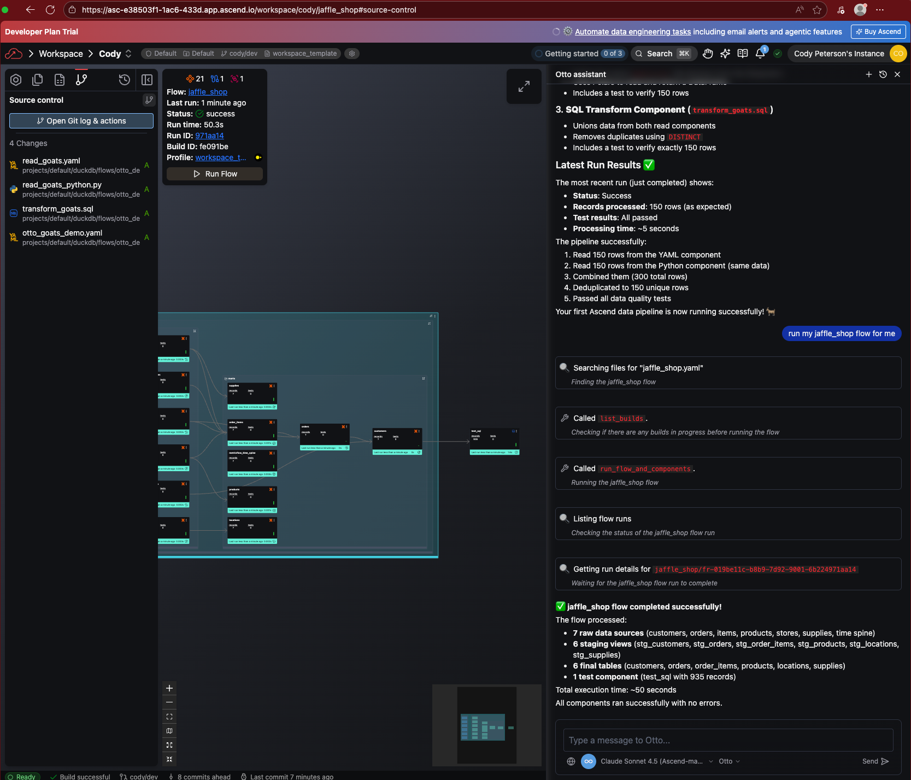The height and width of the screenshot is (780, 911).
Task: Select the Default environment tab
Action: tap(160, 54)
